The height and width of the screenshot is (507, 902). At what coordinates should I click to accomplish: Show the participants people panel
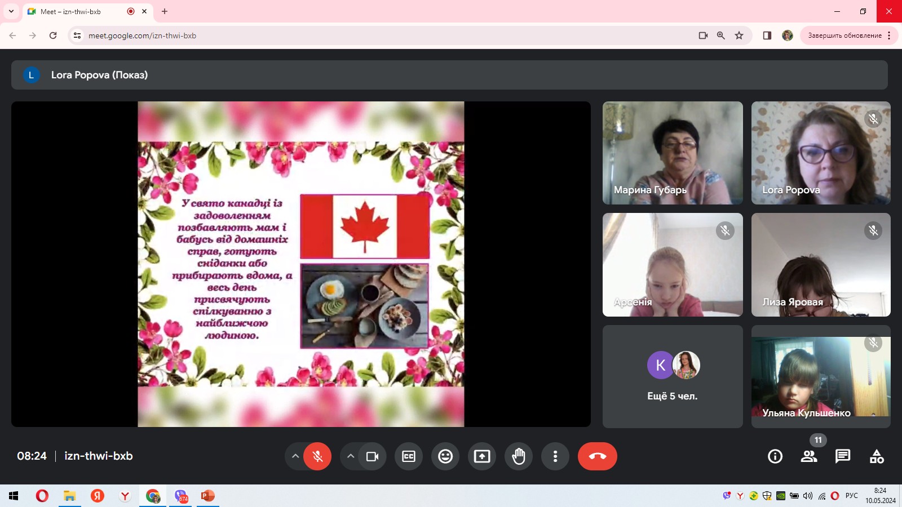tap(809, 456)
